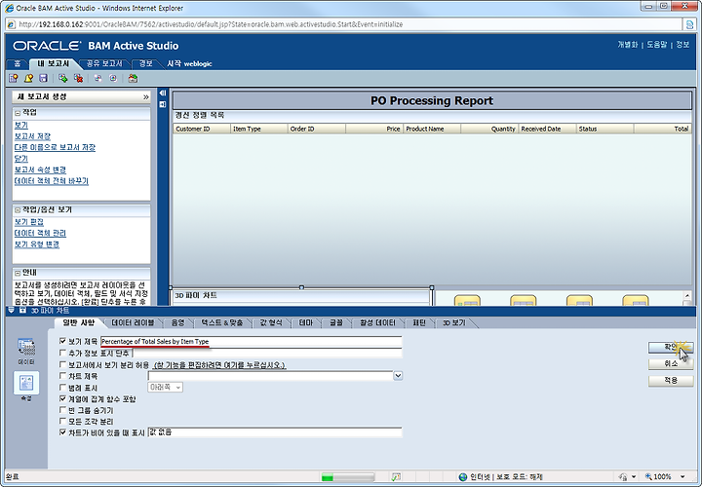Click the toolbar icon with green plus
This screenshot has width=702, height=487.
(63, 78)
